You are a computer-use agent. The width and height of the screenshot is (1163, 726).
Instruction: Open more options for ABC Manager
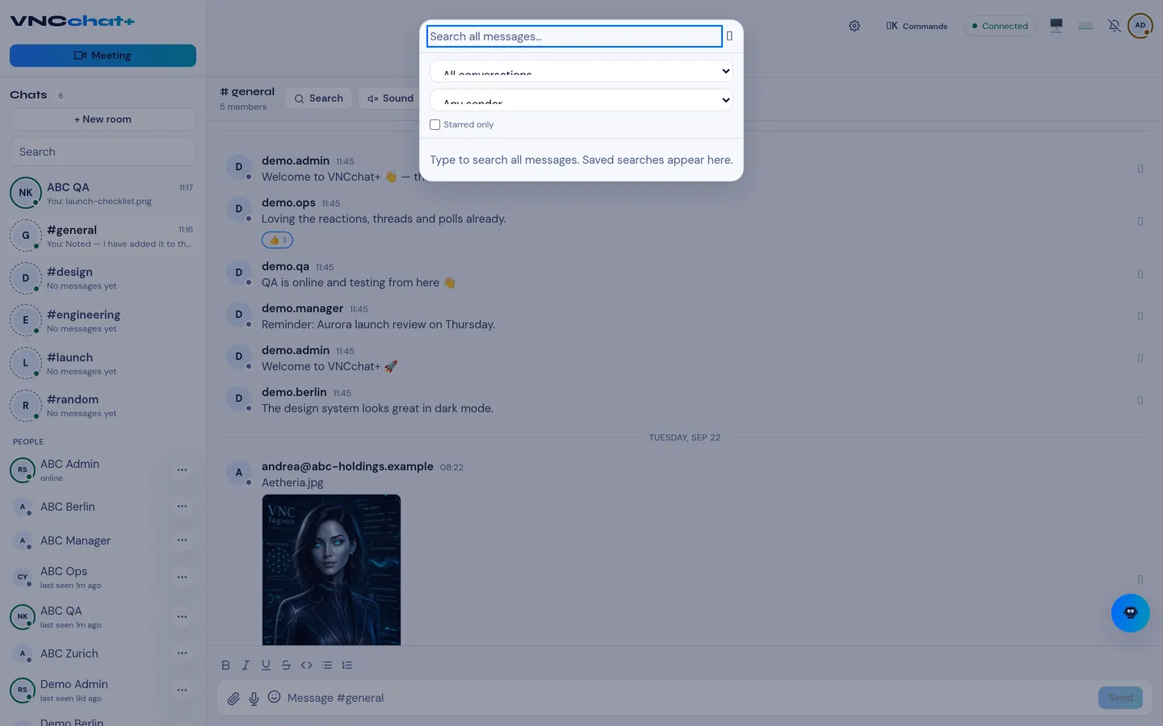click(x=183, y=540)
